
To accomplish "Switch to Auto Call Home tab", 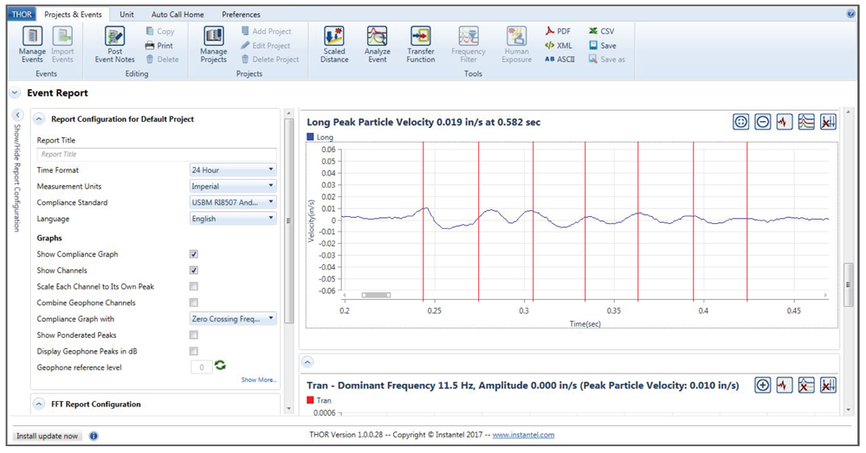I will click(x=178, y=15).
